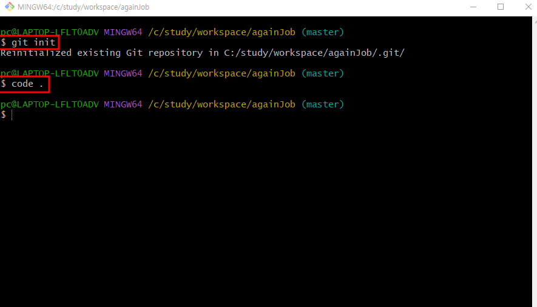Click the 'code .' command text
The width and height of the screenshot is (537, 307).
pyautogui.click(x=27, y=84)
